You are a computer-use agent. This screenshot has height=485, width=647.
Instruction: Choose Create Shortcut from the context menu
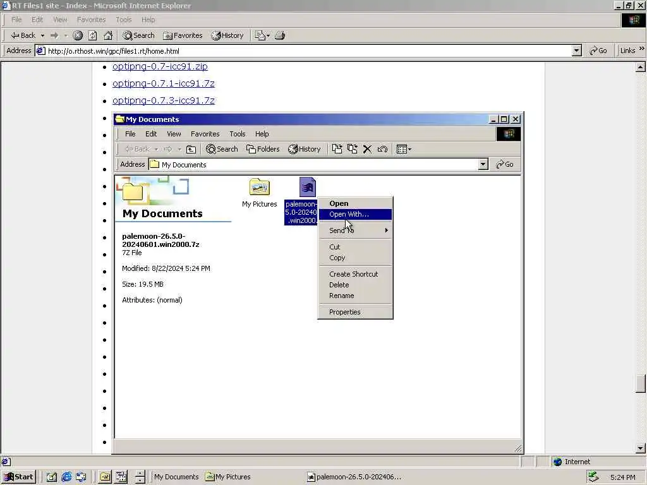355,274
